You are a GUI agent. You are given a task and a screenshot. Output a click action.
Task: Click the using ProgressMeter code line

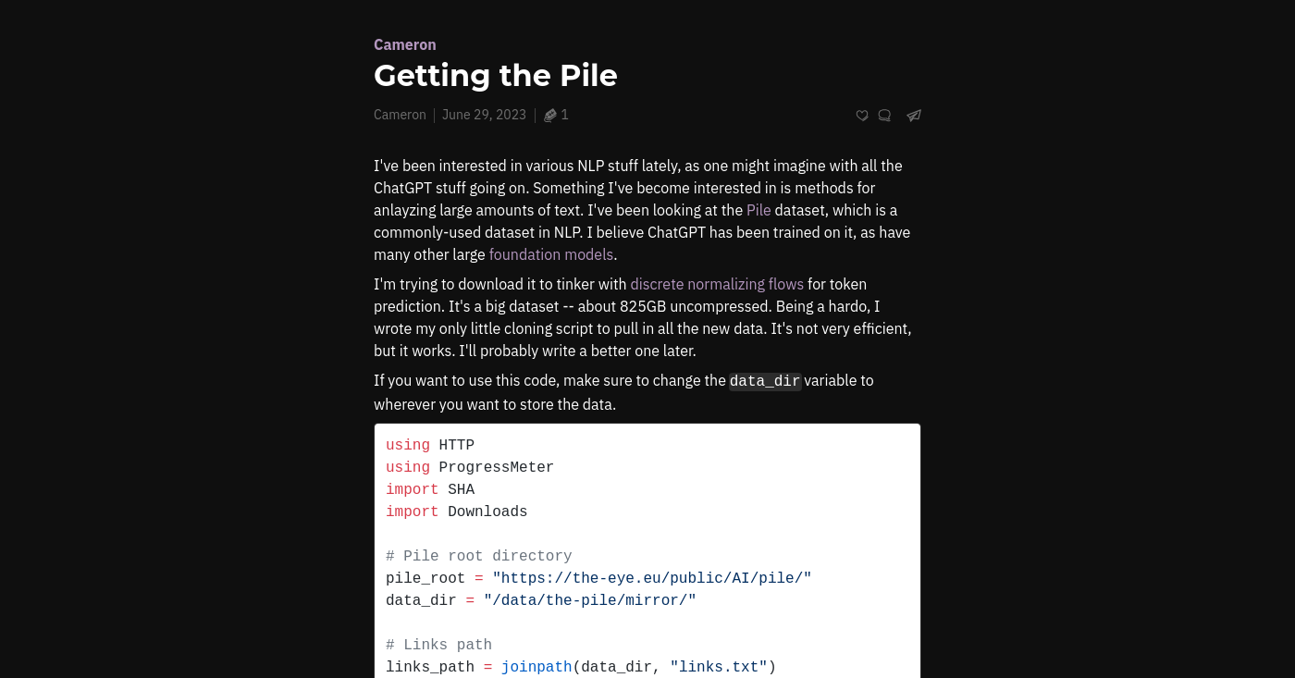tap(470, 467)
